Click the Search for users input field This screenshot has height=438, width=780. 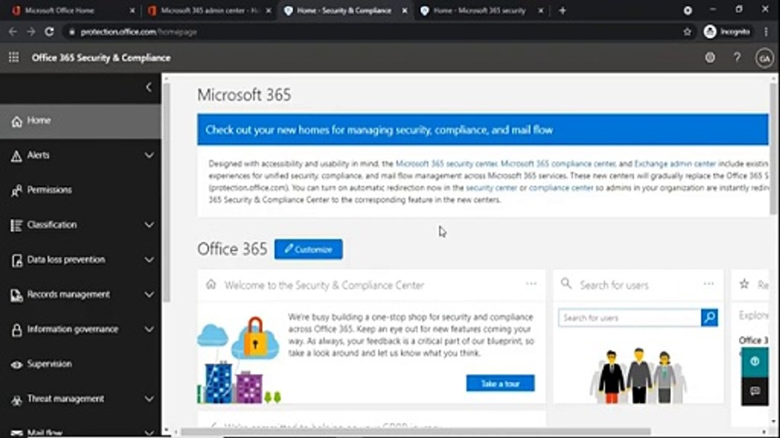click(629, 318)
